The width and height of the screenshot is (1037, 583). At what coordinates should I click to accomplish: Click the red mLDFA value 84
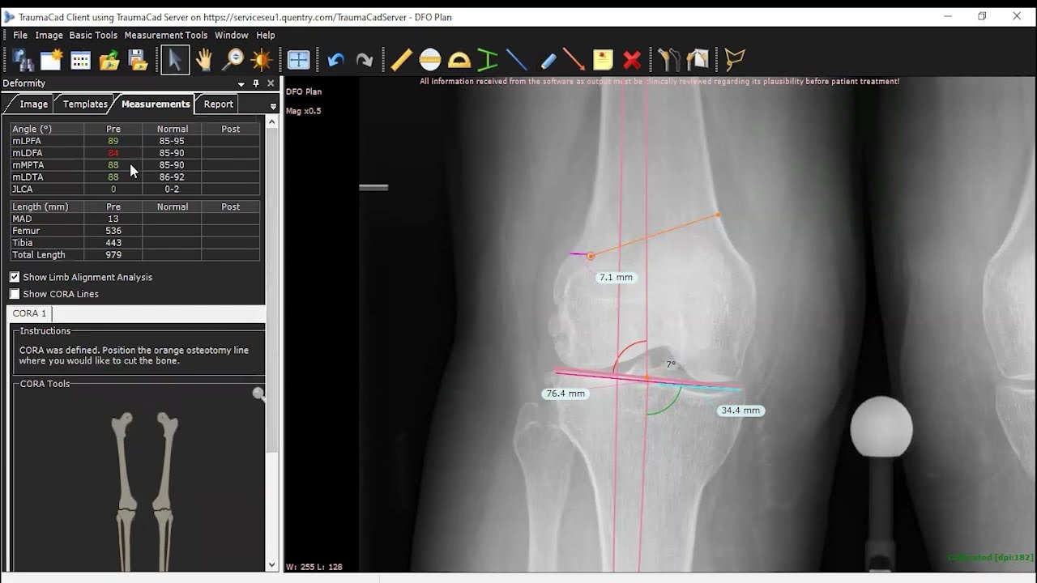tap(113, 153)
